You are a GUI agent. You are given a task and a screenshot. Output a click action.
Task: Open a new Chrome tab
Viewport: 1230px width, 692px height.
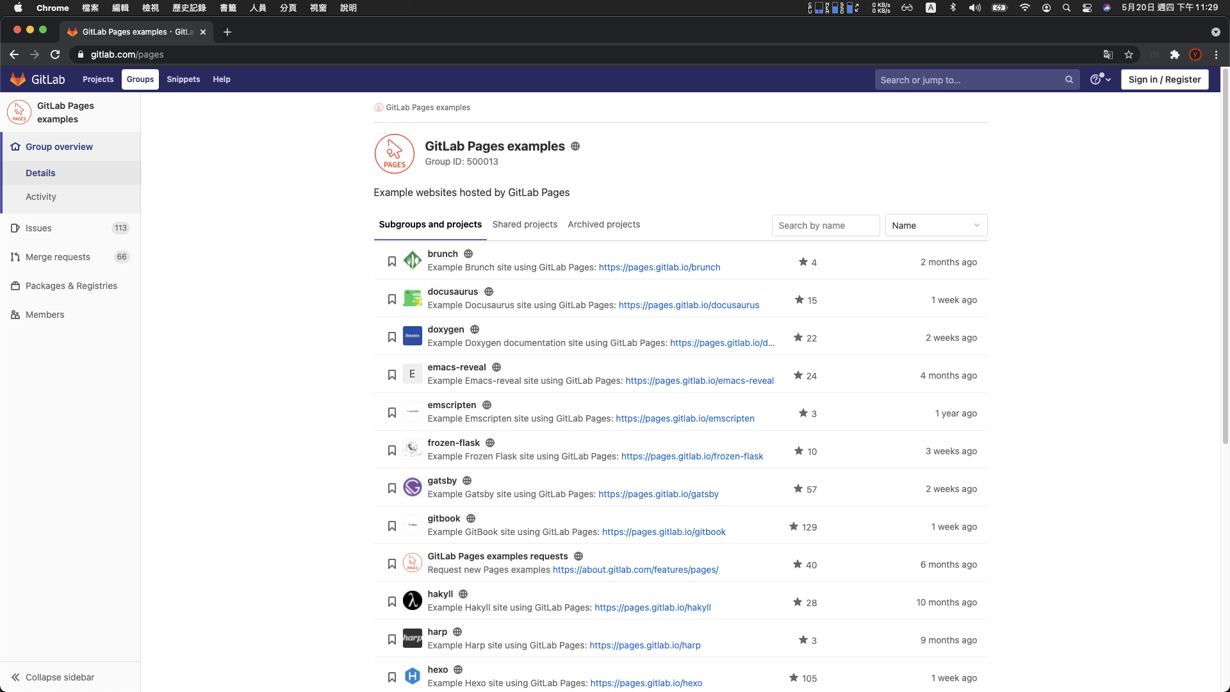click(227, 32)
